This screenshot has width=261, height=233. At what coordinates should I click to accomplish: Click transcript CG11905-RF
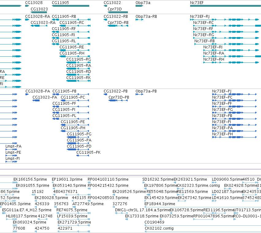pos(64,29)
